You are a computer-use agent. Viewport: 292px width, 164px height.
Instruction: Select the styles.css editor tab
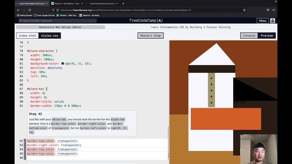point(50,36)
